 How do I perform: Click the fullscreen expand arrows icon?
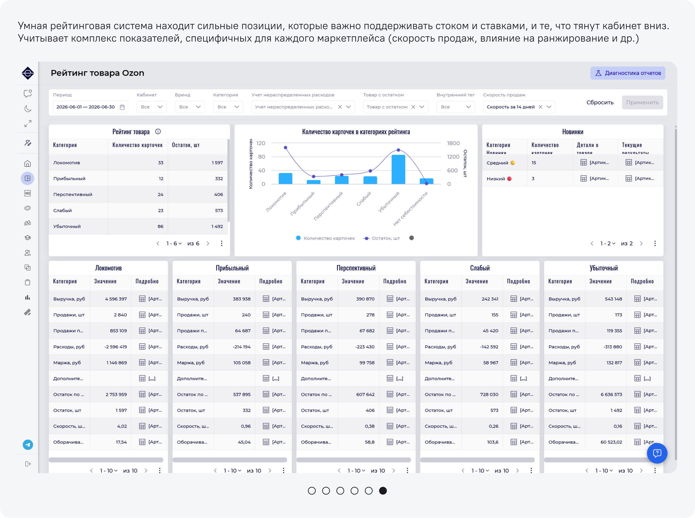pos(28,123)
